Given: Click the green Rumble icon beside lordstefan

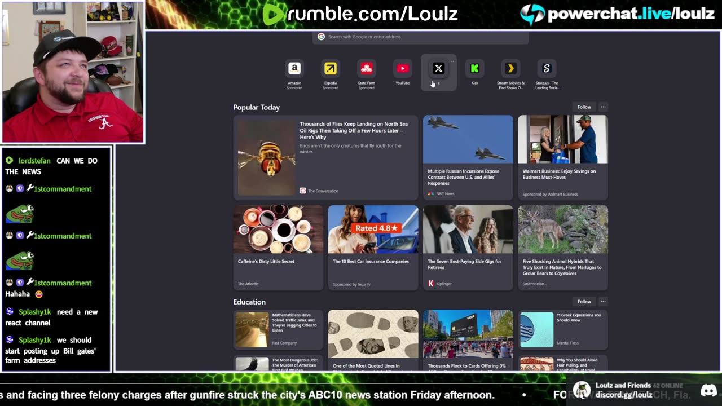Looking at the screenshot, I should tap(10, 161).
